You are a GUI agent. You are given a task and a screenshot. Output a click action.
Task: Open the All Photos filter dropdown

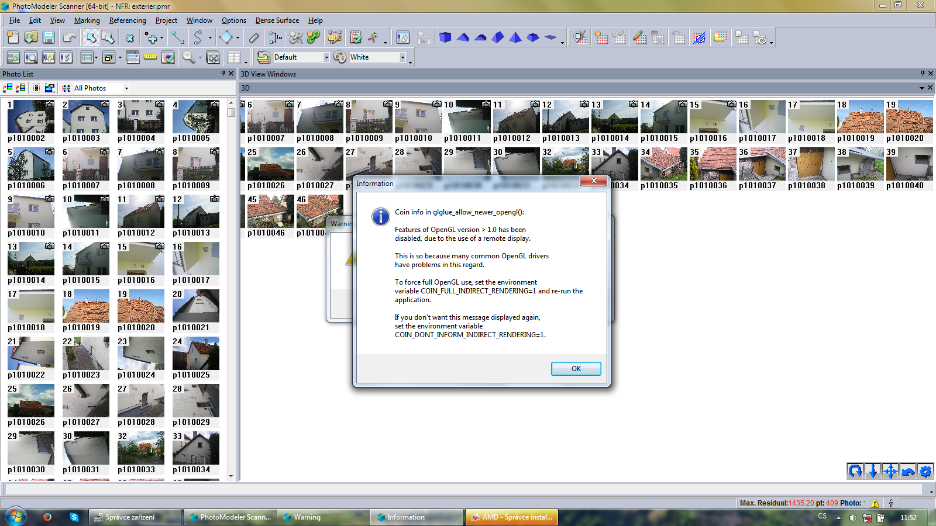126,88
